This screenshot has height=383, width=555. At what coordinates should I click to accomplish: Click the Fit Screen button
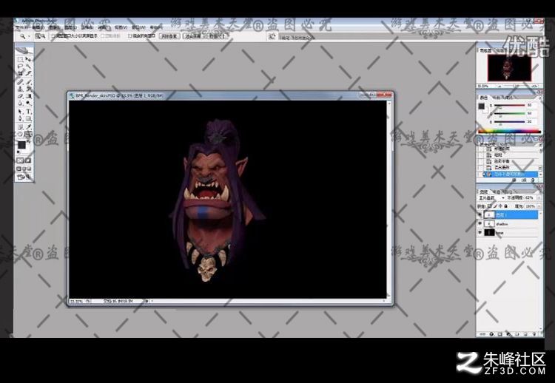coord(193,36)
